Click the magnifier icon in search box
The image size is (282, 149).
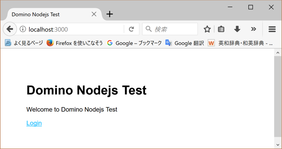tap(148, 28)
